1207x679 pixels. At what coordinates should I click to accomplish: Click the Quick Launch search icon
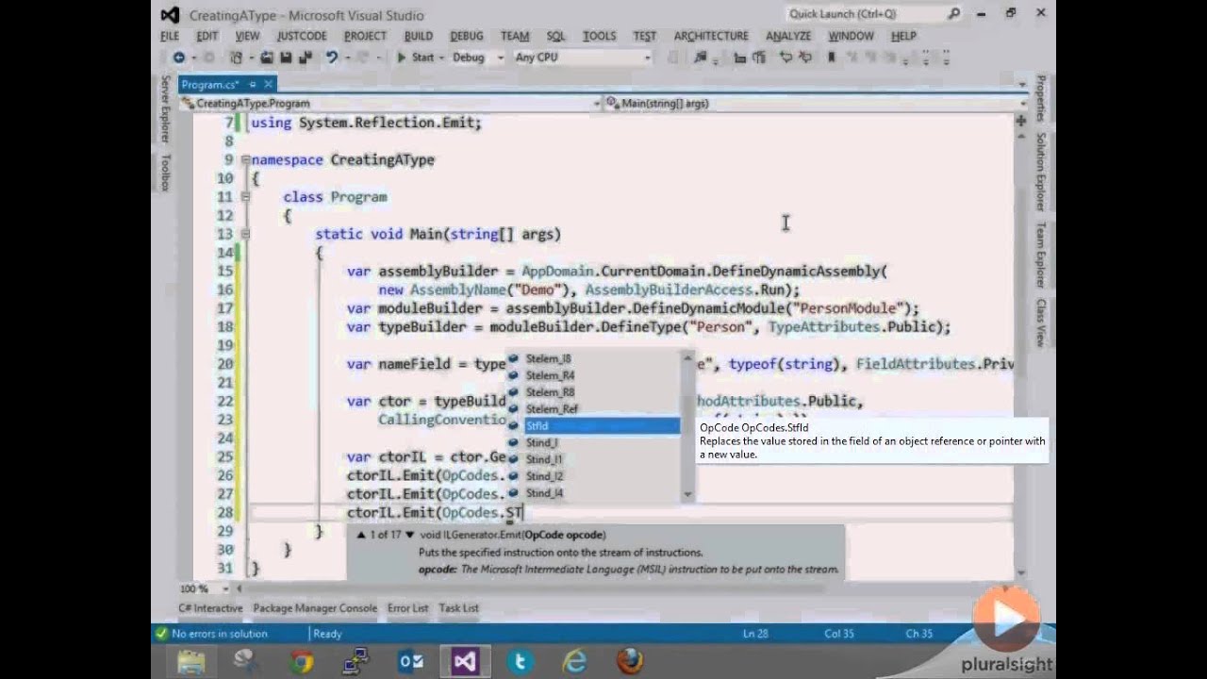(x=954, y=14)
